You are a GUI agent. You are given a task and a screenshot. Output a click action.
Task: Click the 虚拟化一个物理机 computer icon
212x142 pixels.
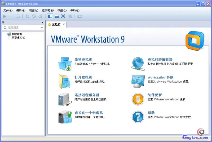pyautogui.click(x=65, y=117)
